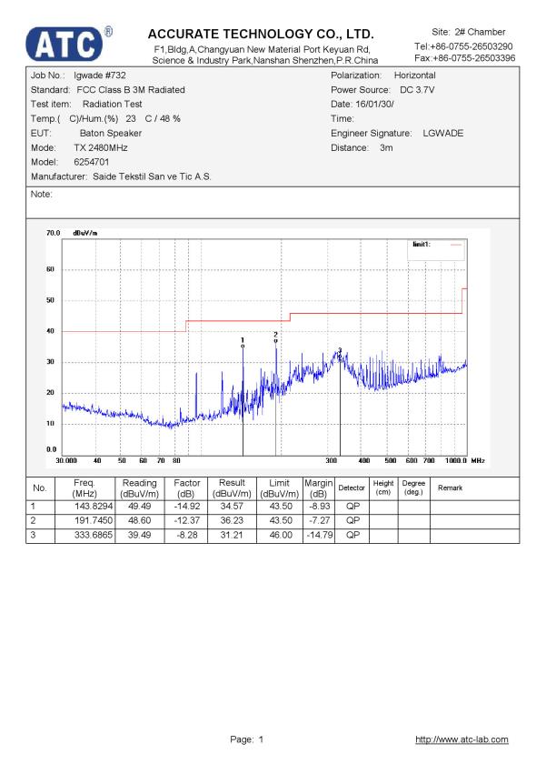
Task: Click the margin value -7.27
Action: point(320,521)
